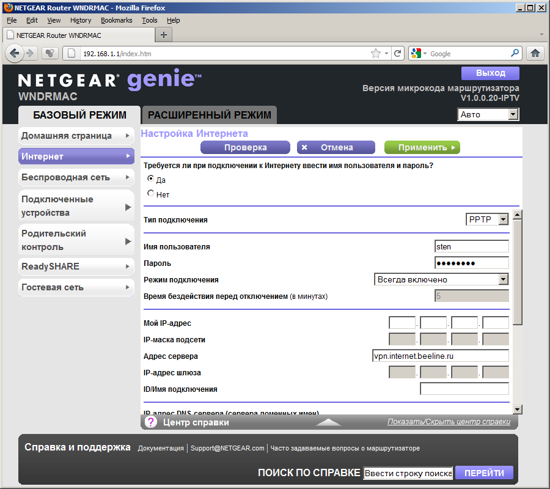Click the server address field 'vpn.internet.beeline.ru'
Viewport: 550px width, 489px height.
pyautogui.click(x=441, y=356)
